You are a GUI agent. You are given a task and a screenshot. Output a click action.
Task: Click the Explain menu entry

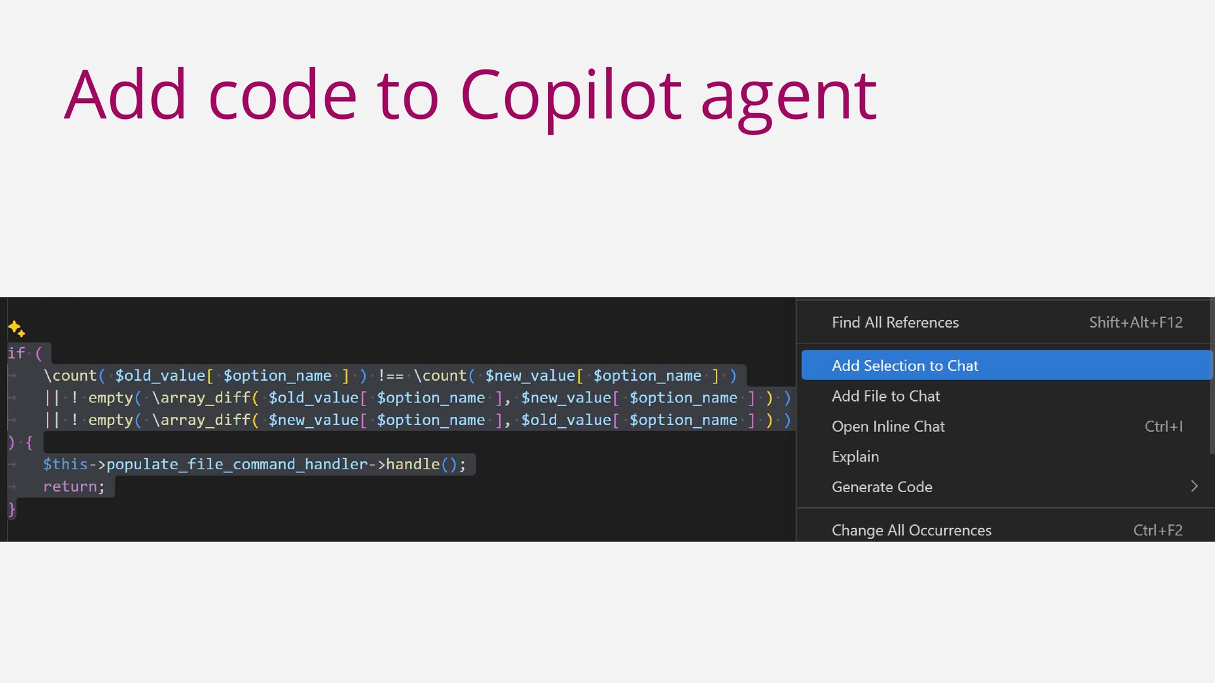pos(855,457)
